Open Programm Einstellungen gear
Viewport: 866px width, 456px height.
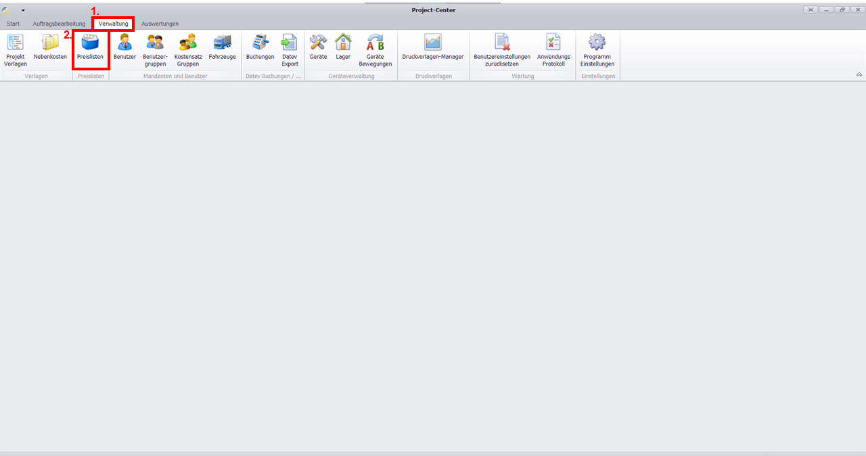597,50
